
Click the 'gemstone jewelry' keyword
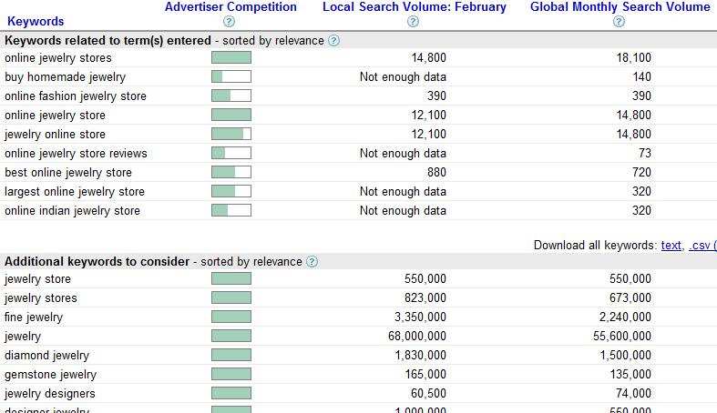point(50,375)
